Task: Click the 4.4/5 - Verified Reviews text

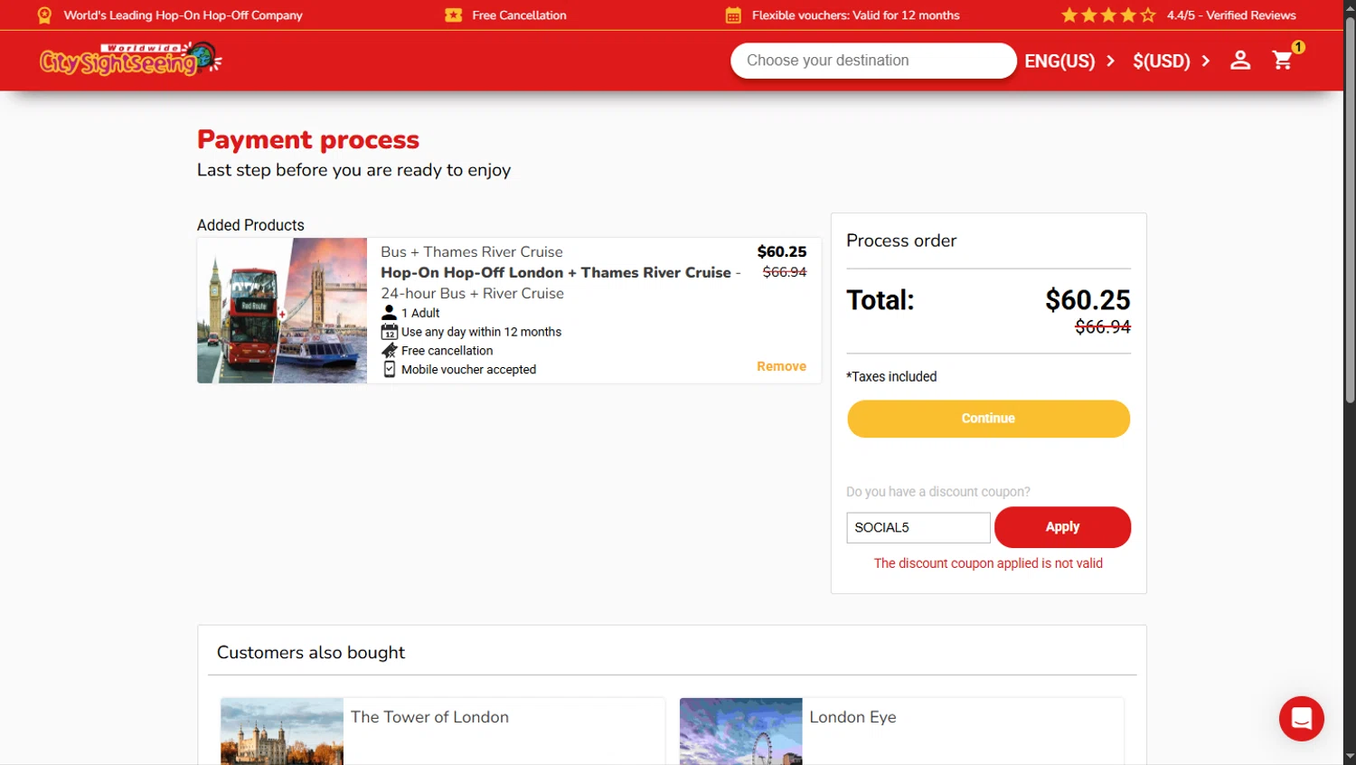Action: 1231,15
